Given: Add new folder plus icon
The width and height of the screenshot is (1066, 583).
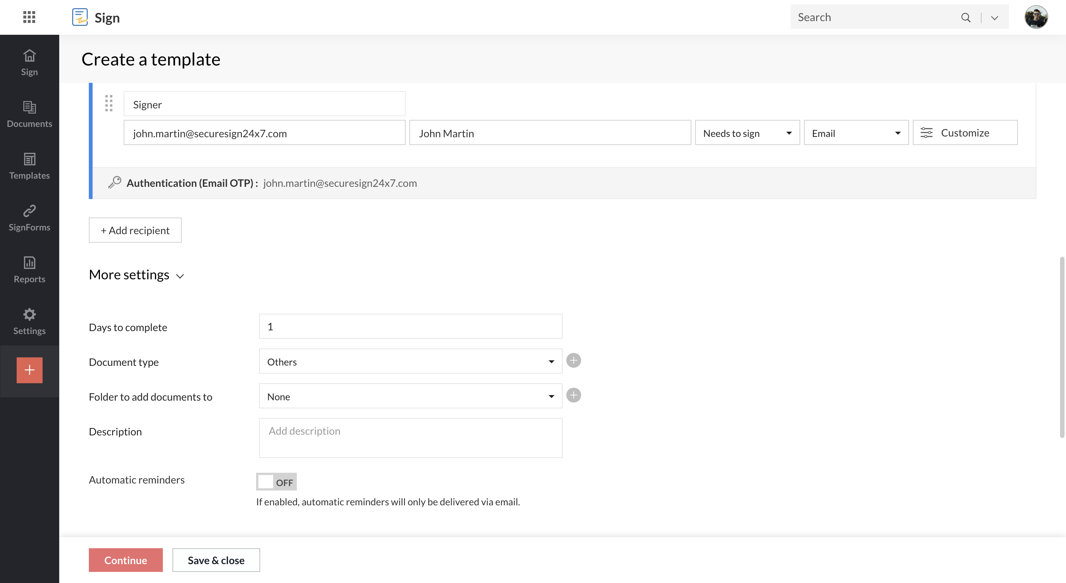Looking at the screenshot, I should [573, 395].
